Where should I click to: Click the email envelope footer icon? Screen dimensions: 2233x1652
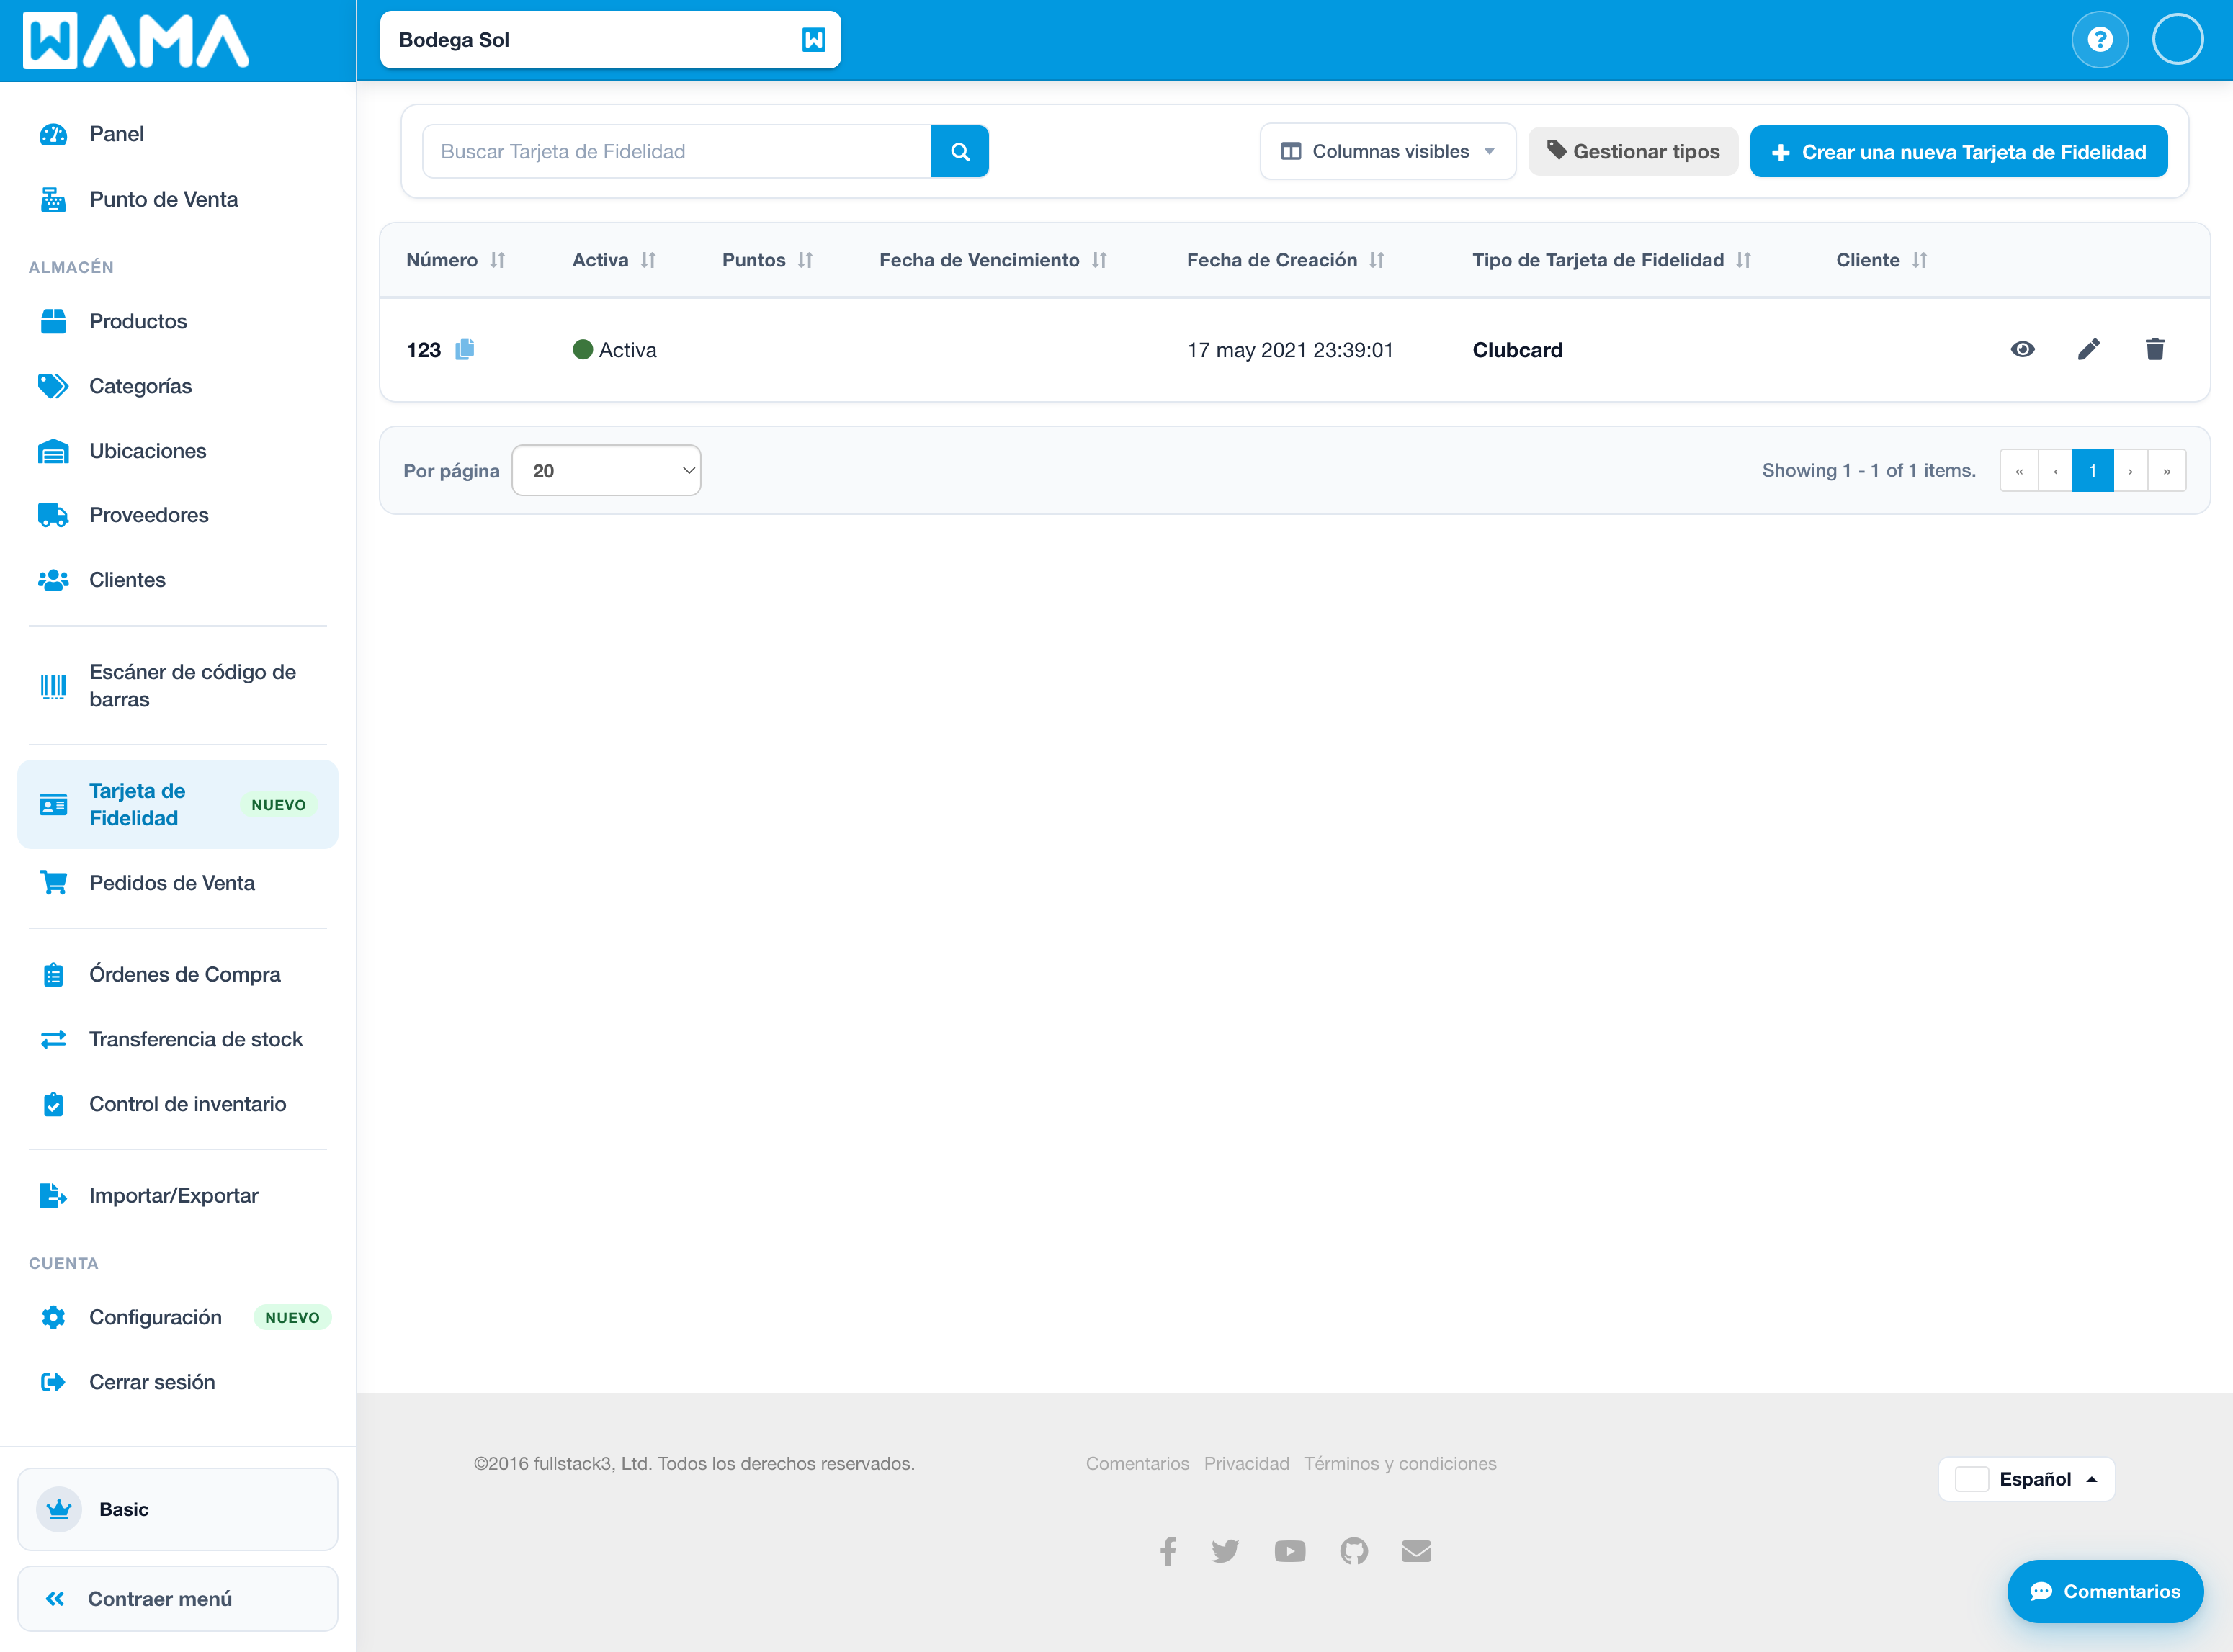coord(1415,1550)
